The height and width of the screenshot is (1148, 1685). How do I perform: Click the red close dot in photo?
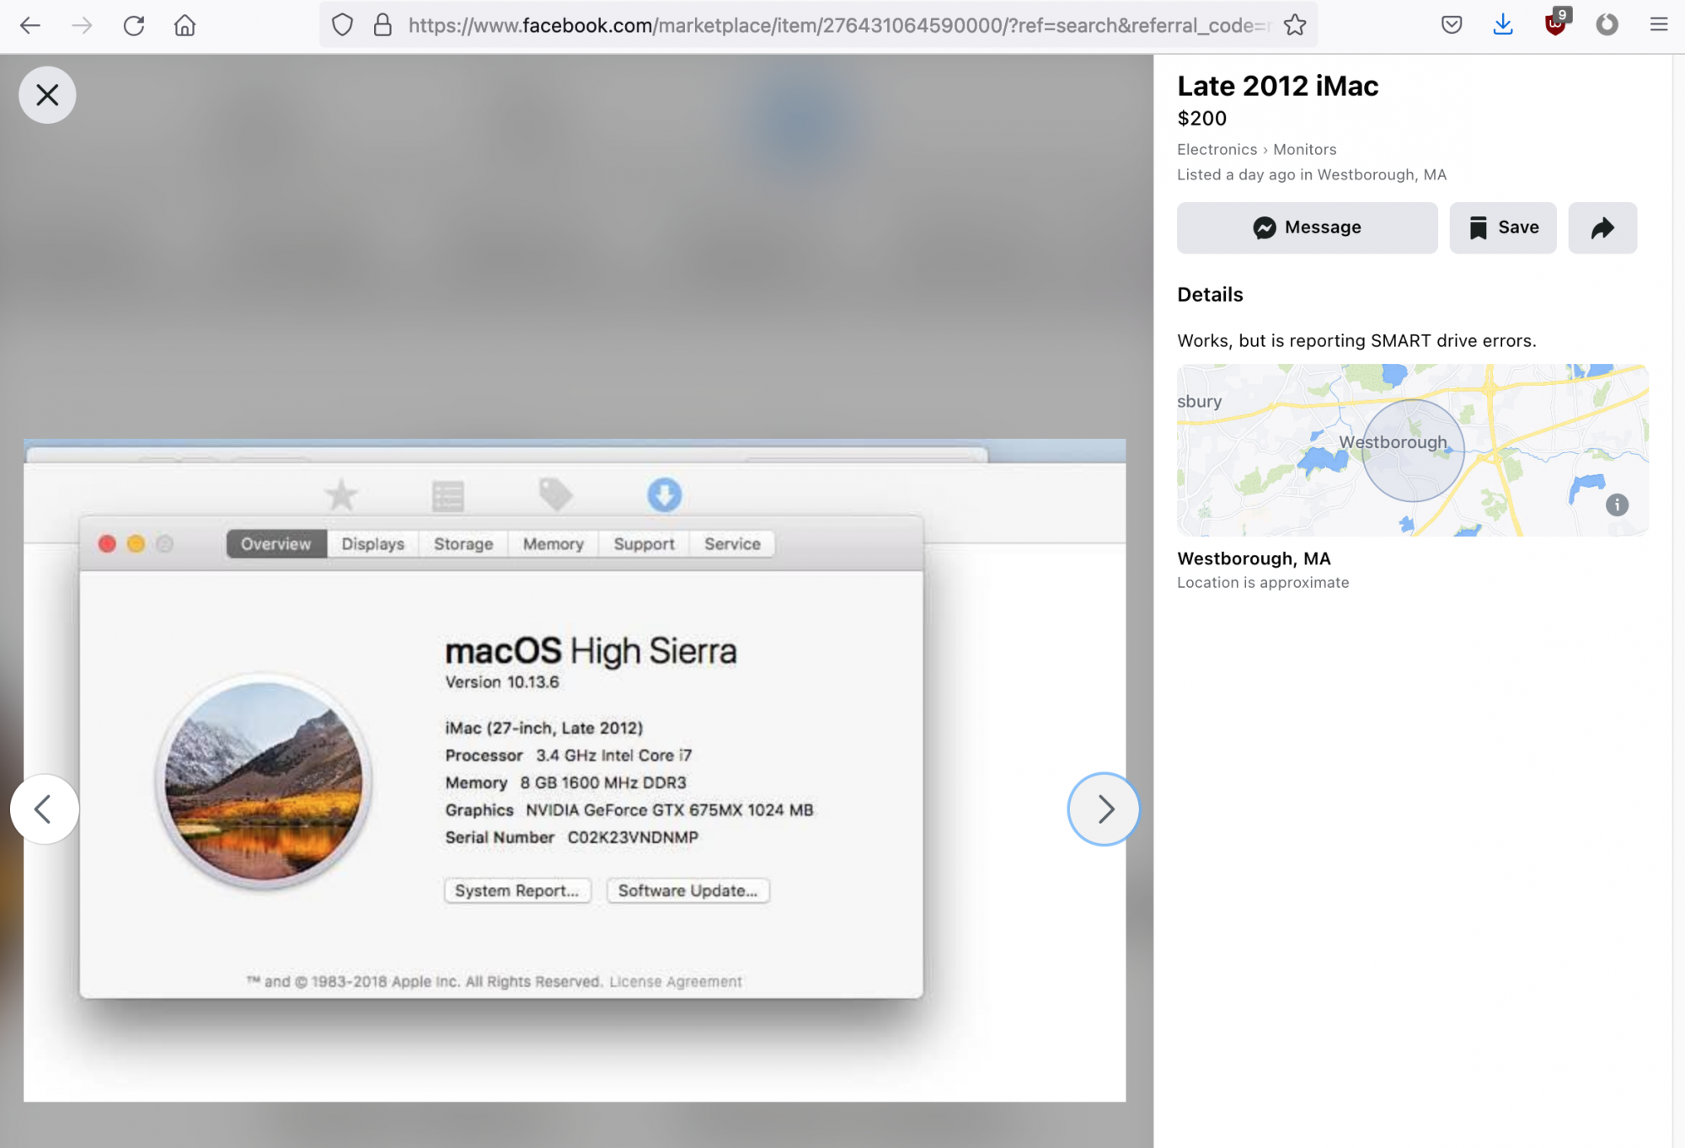[107, 544]
